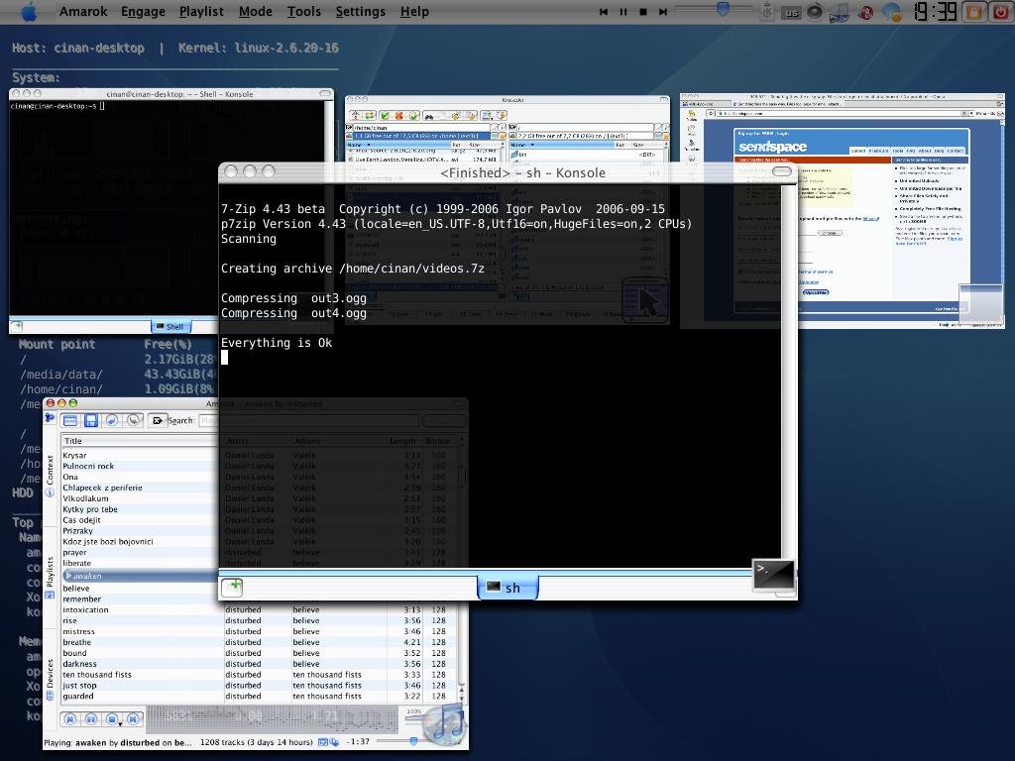Select the track 'Krysar'

pyautogui.click(x=74, y=455)
